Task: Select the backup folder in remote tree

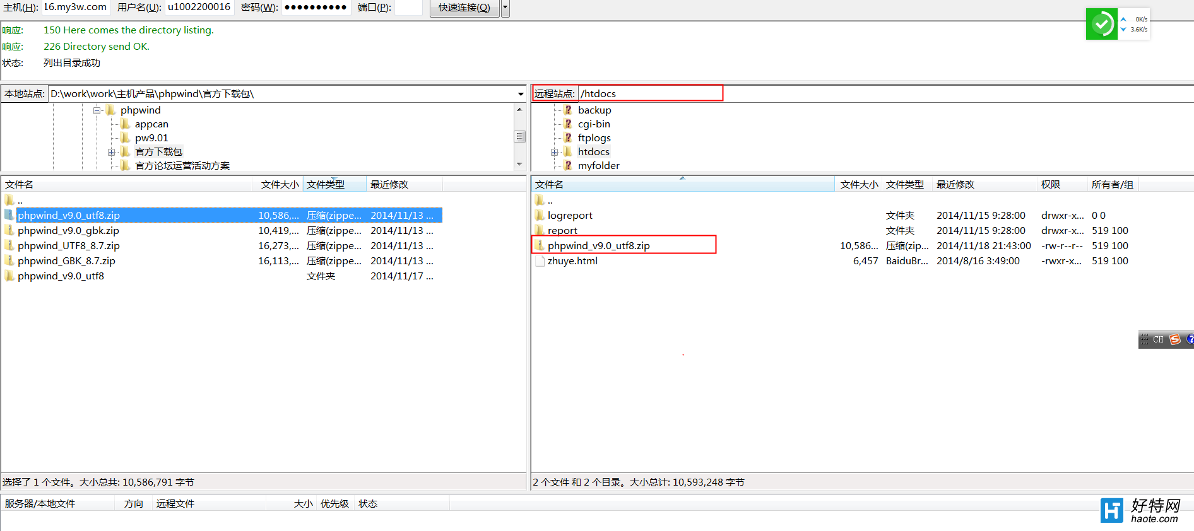Action: [x=594, y=110]
